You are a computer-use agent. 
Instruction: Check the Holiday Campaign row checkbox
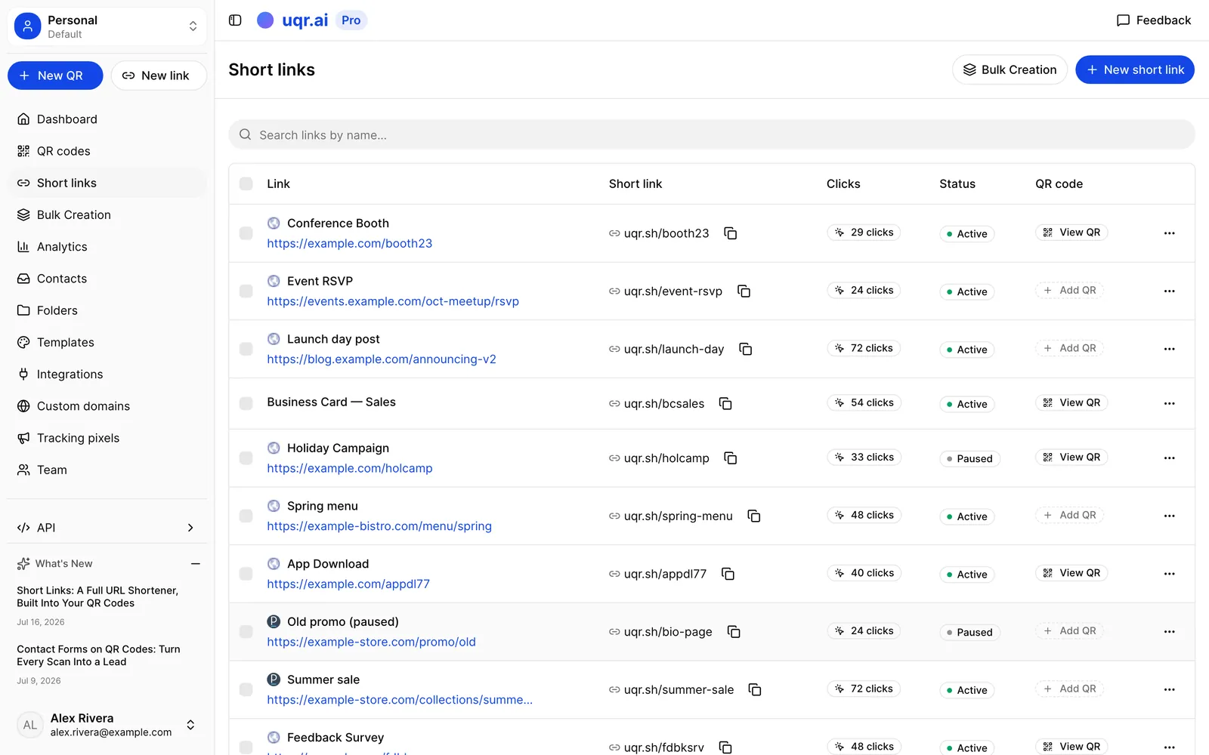pos(246,458)
